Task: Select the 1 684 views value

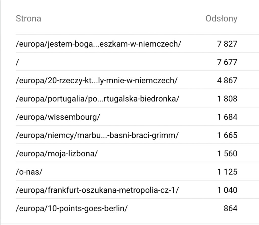Action: 227,117
